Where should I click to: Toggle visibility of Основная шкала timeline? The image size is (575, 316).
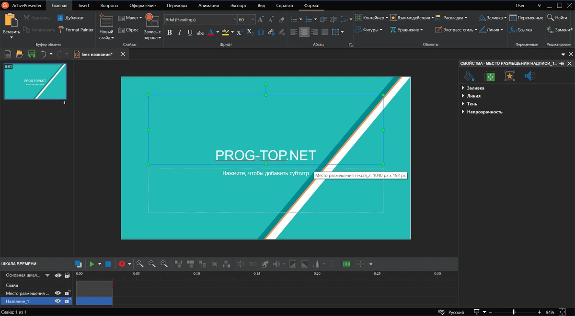pyautogui.click(x=58, y=275)
